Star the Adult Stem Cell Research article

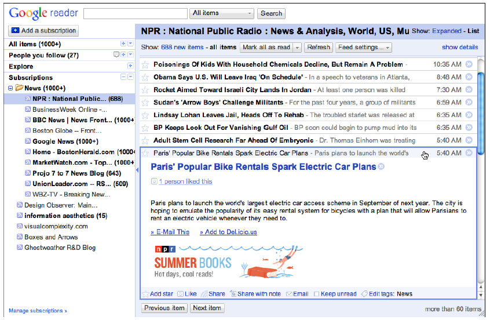pos(145,140)
